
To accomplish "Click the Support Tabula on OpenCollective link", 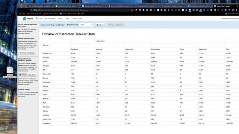I will pos(230,19).
